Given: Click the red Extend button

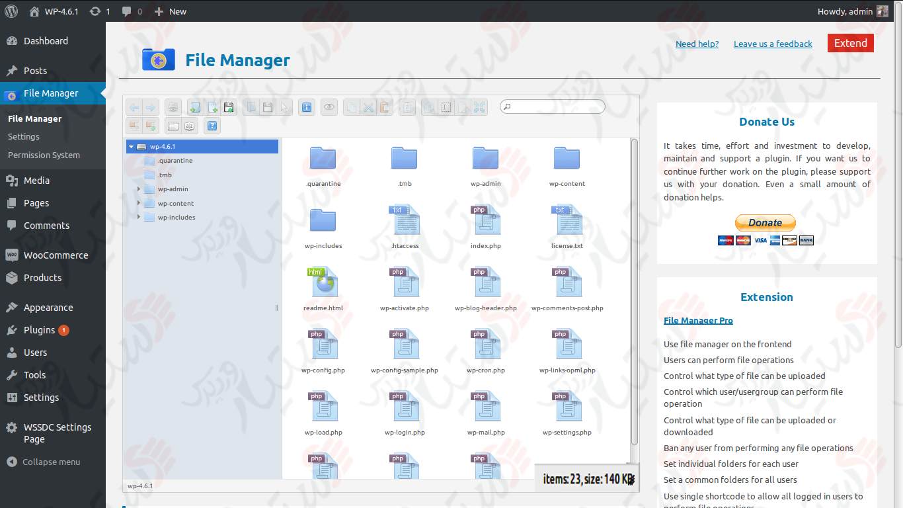Looking at the screenshot, I should pos(850,42).
